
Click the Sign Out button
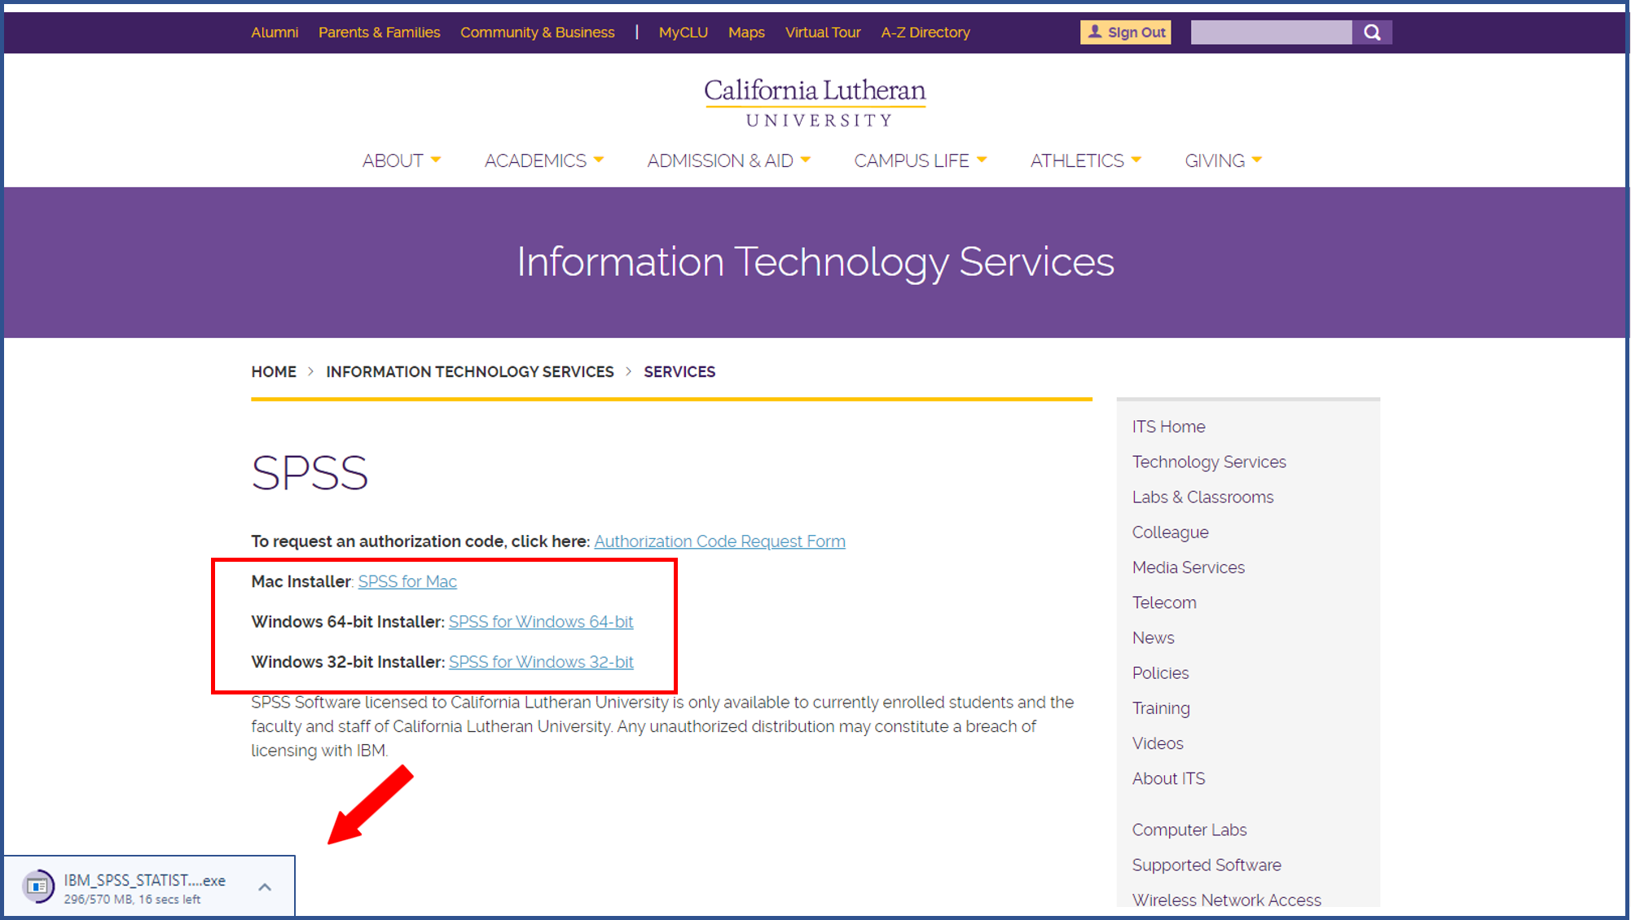(x=1125, y=33)
